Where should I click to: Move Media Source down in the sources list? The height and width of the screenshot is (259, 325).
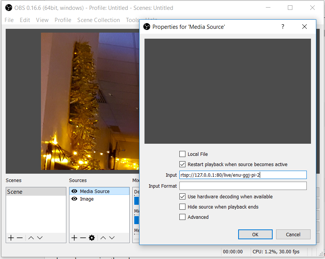coord(111,238)
